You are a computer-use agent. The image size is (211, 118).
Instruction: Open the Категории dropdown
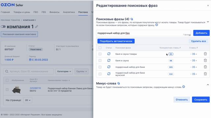pos(64,71)
